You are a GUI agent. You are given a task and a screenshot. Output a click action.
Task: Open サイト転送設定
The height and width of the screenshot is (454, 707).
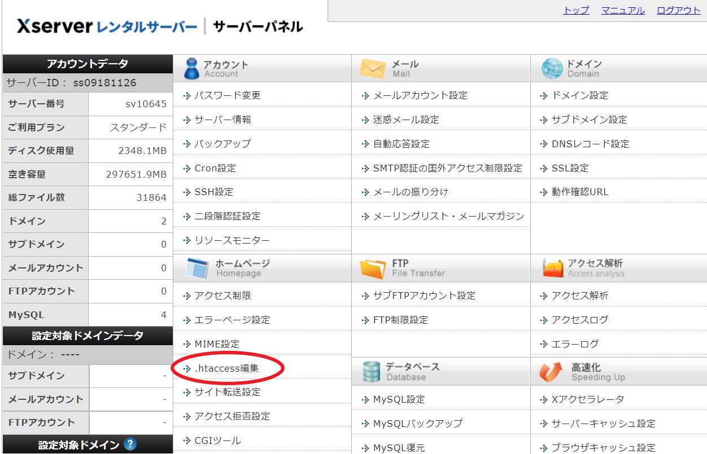pyautogui.click(x=228, y=392)
